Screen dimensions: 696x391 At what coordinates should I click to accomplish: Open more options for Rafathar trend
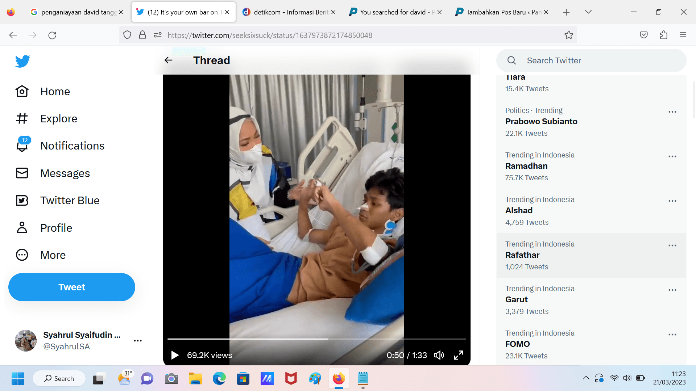(672, 245)
